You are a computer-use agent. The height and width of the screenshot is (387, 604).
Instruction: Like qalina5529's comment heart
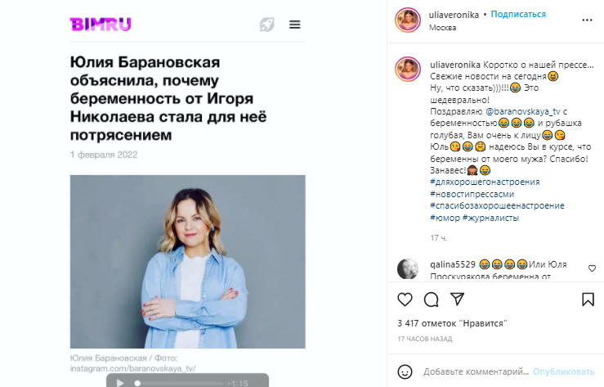point(592,268)
